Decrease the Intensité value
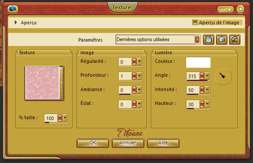 tap(202, 92)
